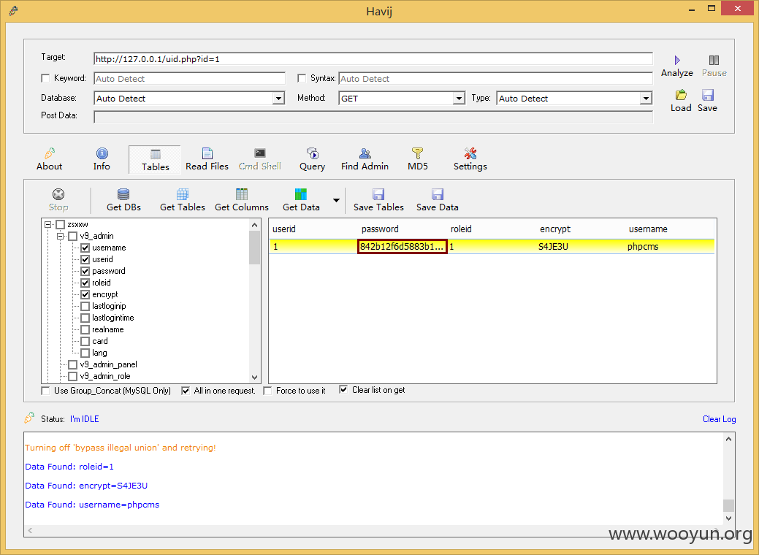Image resolution: width=759 pixels, height=555 pixels.
Task: Check the card column checkbox
Action: pos(85,341)
